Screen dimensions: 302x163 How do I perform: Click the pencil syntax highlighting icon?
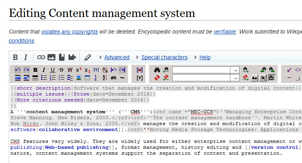(87, 57)
